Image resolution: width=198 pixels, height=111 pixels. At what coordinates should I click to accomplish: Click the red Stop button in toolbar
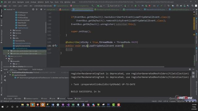click(149, 6)
